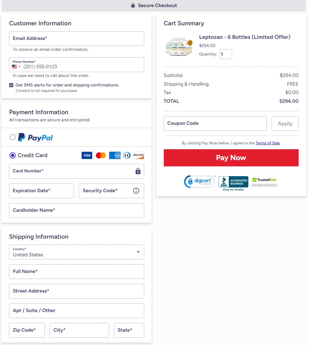Open the BBB Accredited Business profile badge
This screenshot has width=309, height=345.
coord(233,183)
